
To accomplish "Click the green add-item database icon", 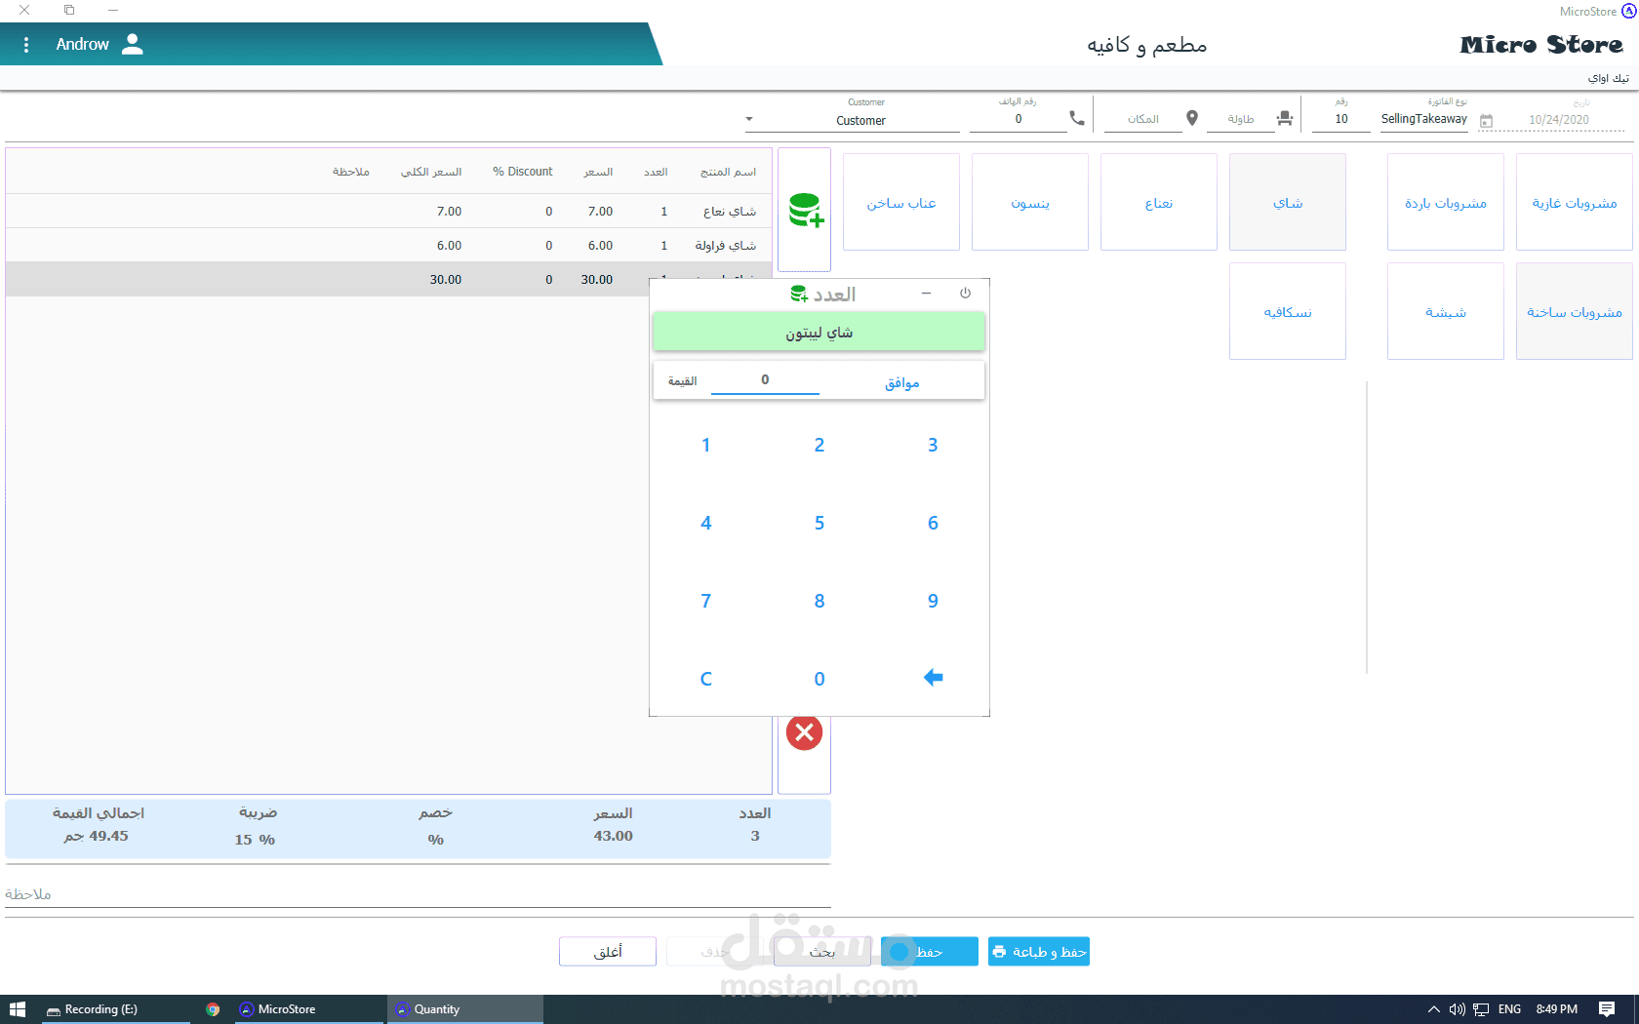I will (x=806, y=210).
